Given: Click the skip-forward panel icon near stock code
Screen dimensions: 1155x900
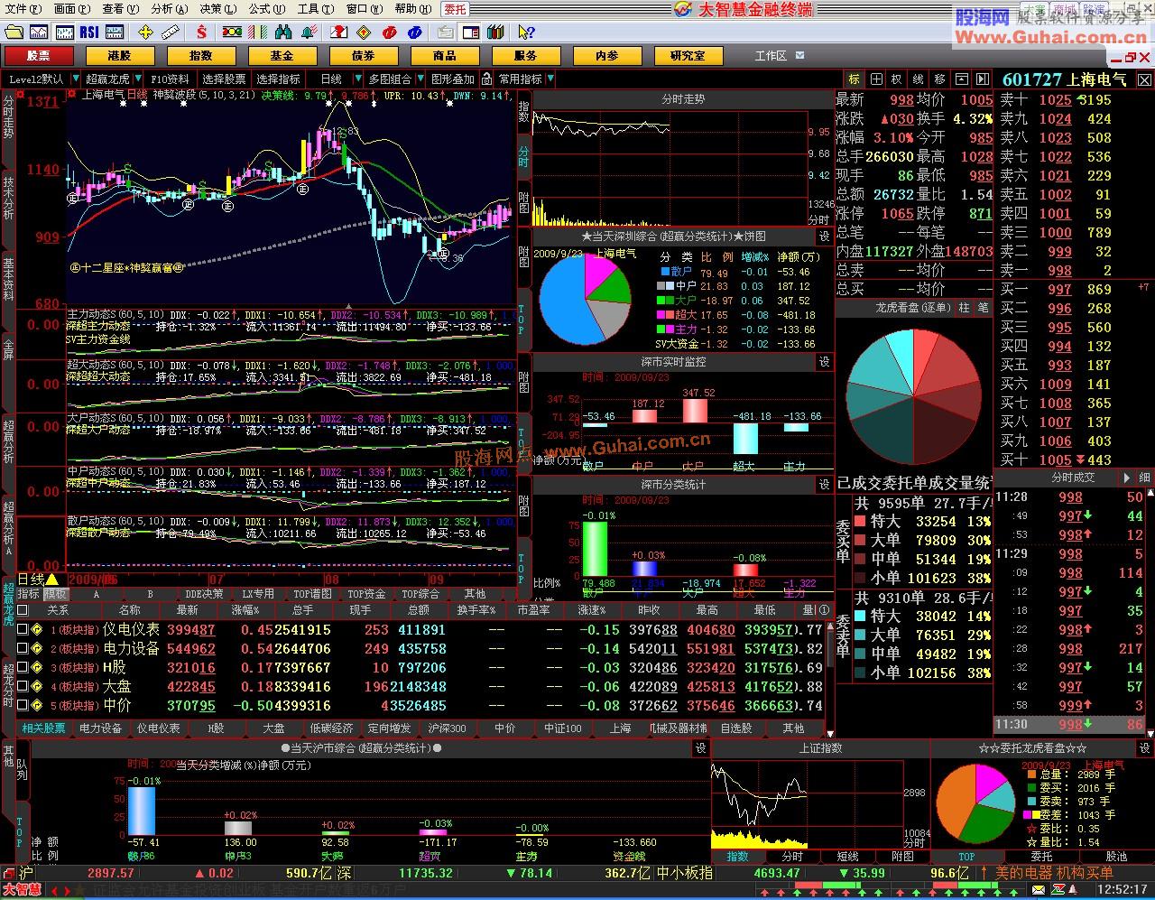Looking at the screenshot, I should [981, 79].
